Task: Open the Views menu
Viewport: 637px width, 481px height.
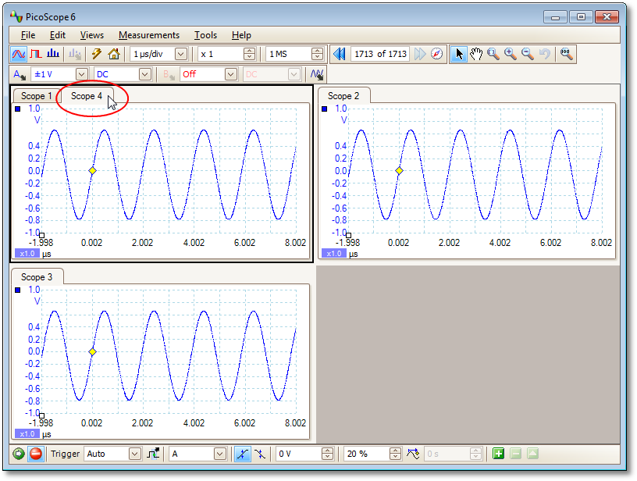Action: pos(92,35)
